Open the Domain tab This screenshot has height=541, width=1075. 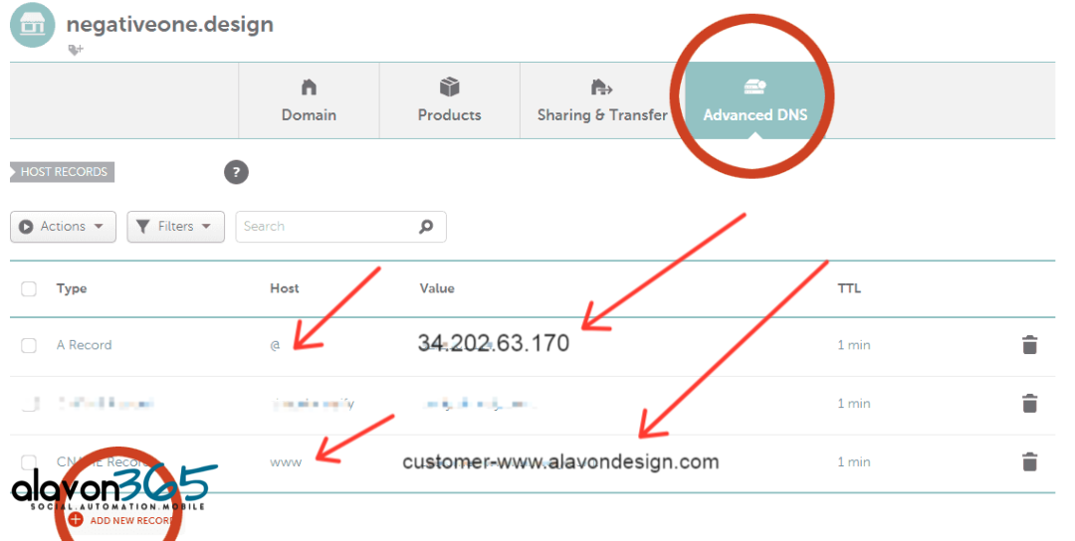(x=309, y=100)
